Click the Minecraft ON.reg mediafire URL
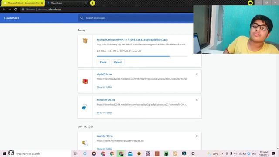 (142, 105)
